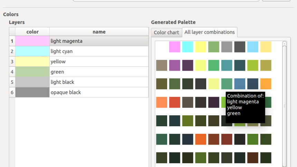Pick the brick red swatch in sixth palette row
This screenshot has width=297, height=167.
227,139
